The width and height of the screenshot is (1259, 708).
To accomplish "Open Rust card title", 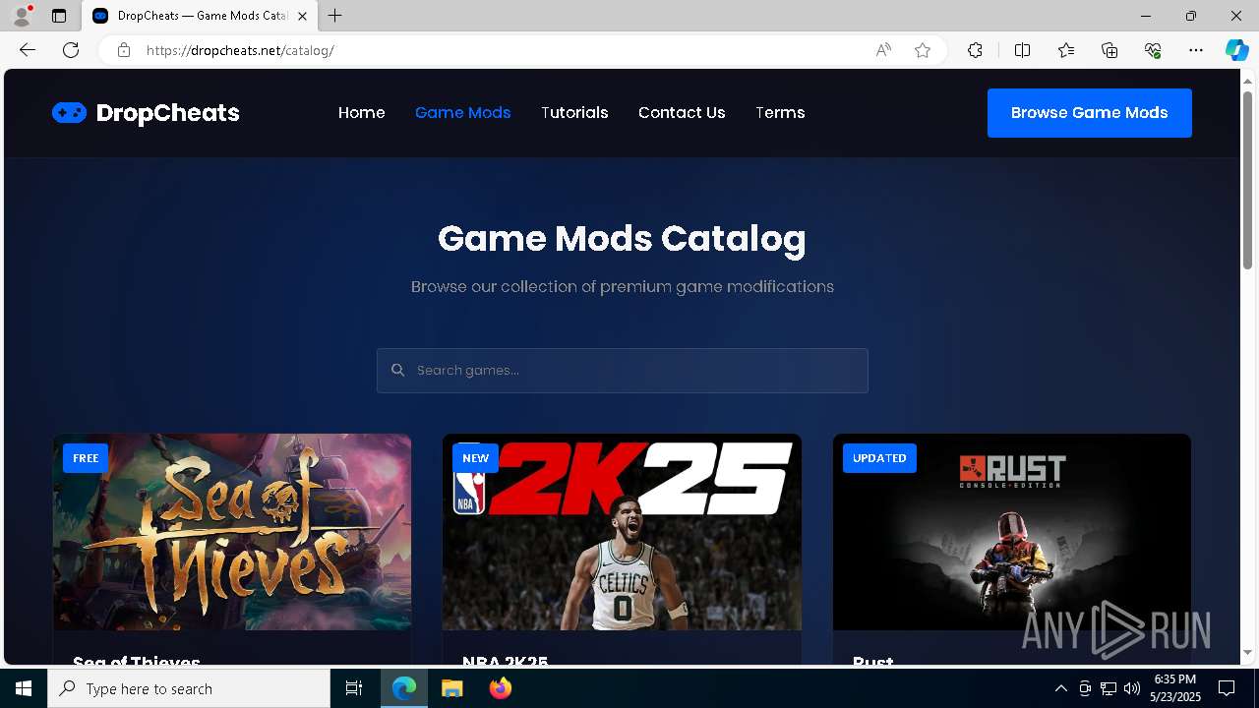I will [873, 663].
